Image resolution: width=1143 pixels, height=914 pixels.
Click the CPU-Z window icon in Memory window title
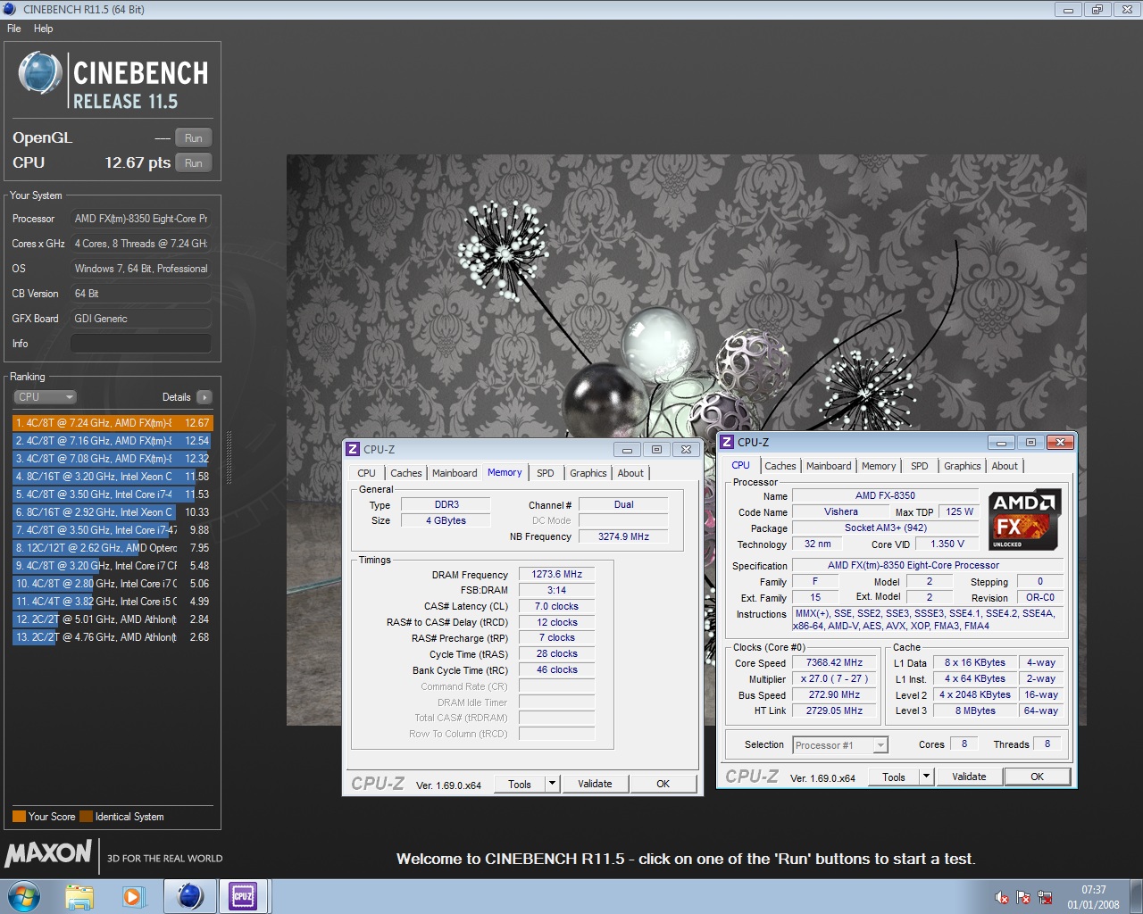coord(354,449)
